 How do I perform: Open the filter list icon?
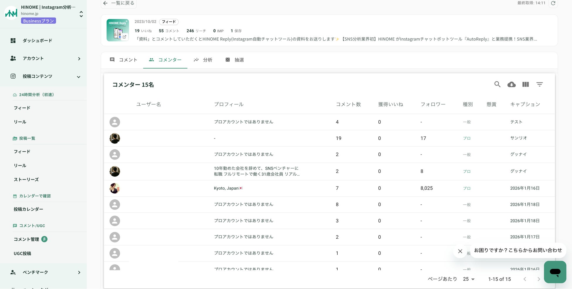pos(539,84)
